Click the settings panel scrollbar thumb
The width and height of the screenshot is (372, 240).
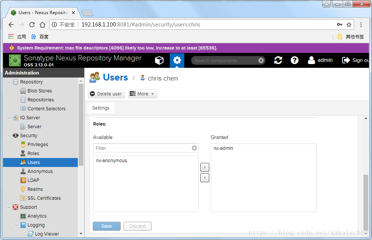[x=366, y=202]
